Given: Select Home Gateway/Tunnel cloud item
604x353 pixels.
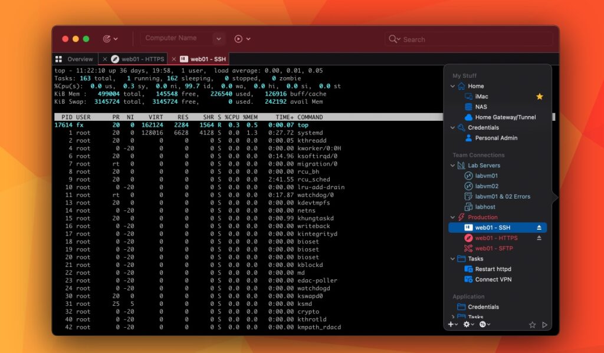Looking at the screenshot, I should pos(505,117).
